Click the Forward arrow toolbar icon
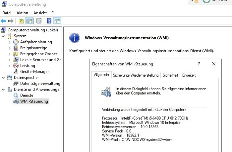Image resolution: width=232 pixels, height=152 pixels. 11,21
